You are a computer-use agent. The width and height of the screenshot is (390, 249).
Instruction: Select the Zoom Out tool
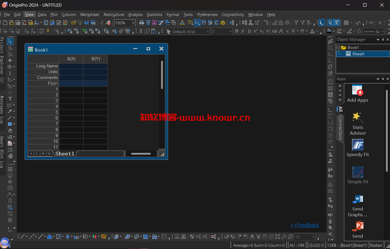pyautogui.click(x=10, y=54)
